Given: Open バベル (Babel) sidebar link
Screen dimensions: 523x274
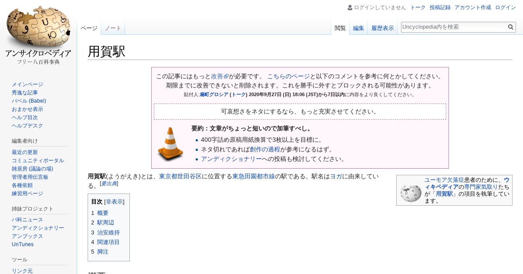Looking at the screenshot, I should pyautogui.click(x=29, y=101).
